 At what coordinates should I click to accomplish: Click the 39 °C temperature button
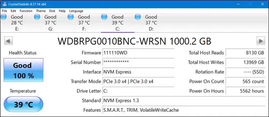[x=24, y=104]
